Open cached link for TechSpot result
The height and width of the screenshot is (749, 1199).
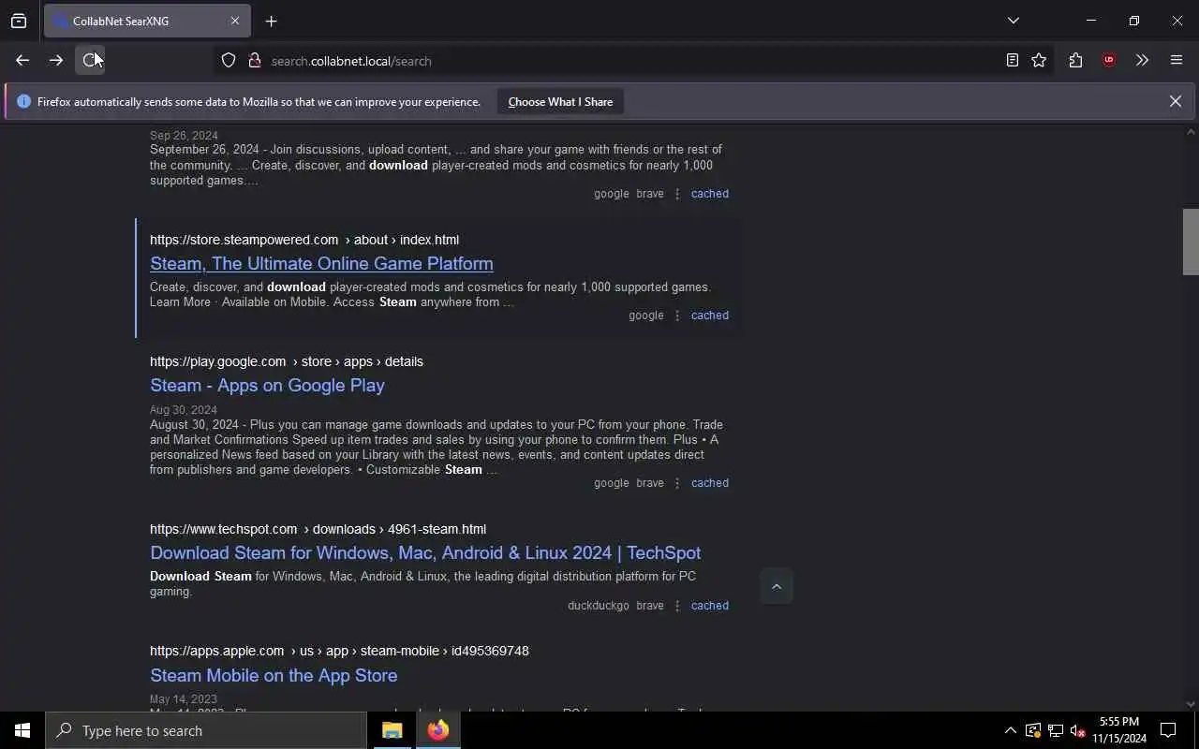(710, 606)
